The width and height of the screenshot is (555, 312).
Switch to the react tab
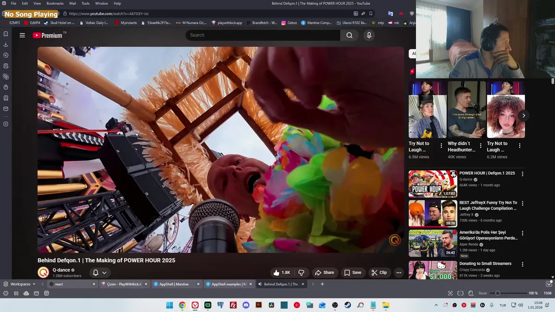(72, 284)
